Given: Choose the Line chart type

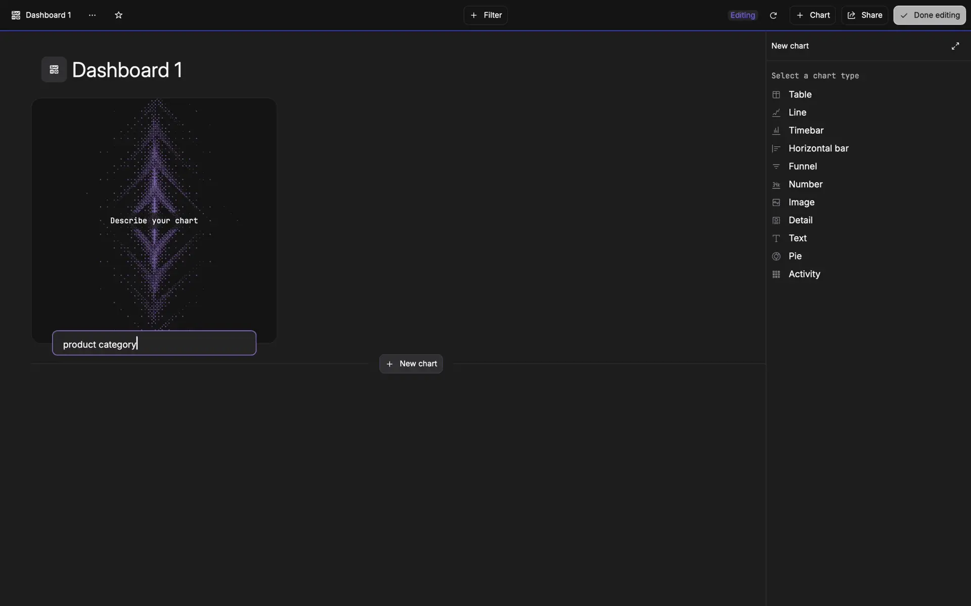Looking at the screenshot, I should pyautogui.click(x=797, y=113).
